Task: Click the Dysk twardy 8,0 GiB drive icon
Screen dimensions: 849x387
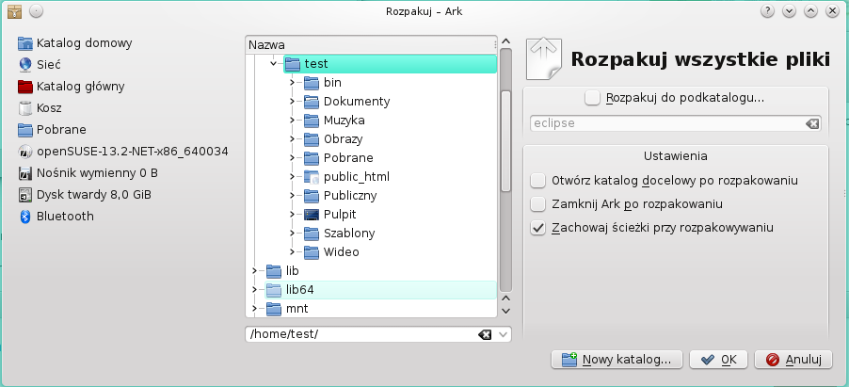Action: coord(25,195)
